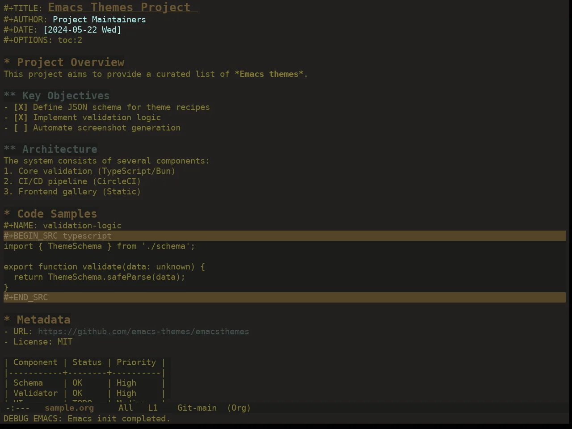Collapse the 'Metadata' heading
The height and width of the screenshot is (429, 572).
[37, 320]
